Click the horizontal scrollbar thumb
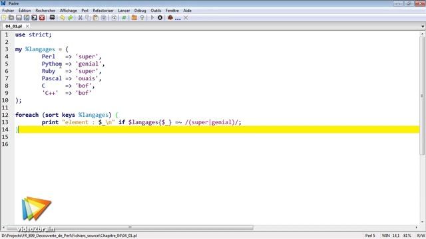Image resolution: width=426 pixels, height=239 pixels. [130, 227]
